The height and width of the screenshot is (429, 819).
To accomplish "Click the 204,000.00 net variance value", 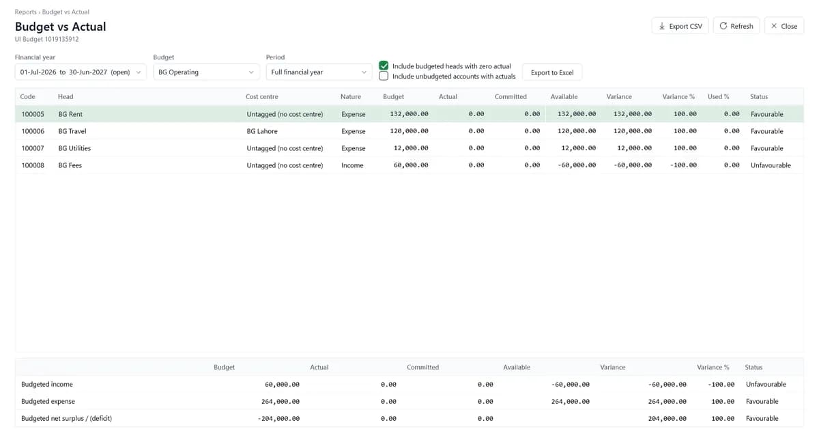I will pyautogui.click(x=667, y=418).
